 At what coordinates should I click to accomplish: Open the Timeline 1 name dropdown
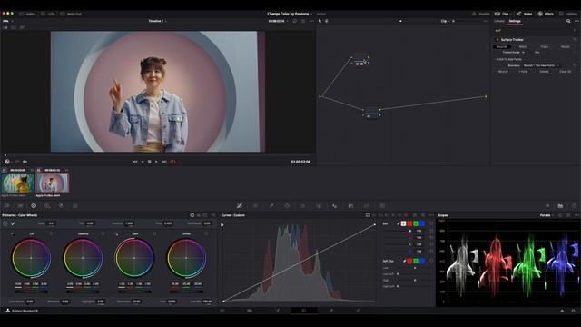click(157, 21)
